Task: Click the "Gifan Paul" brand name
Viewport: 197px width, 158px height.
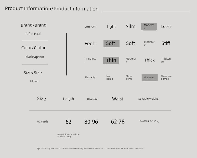Action: [x=33, y=34]
